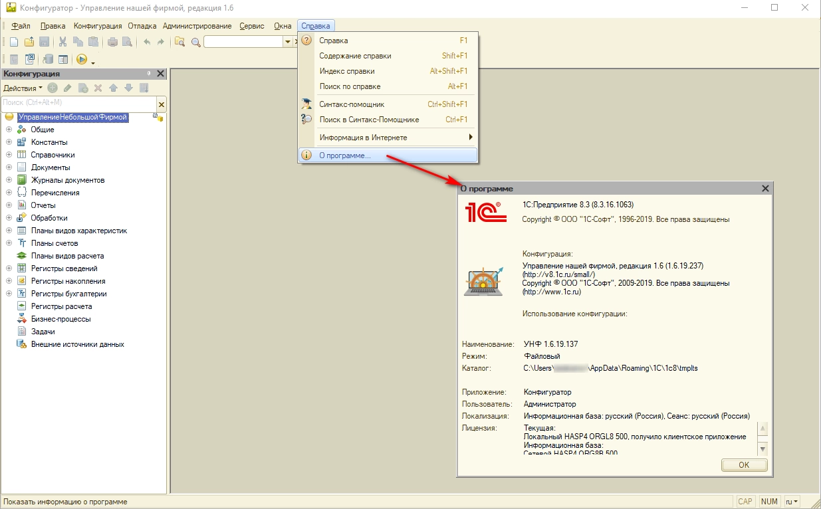Click the Print preview icon
The image size is (821, 509).
pyautogui.click(x=128, y=42)
